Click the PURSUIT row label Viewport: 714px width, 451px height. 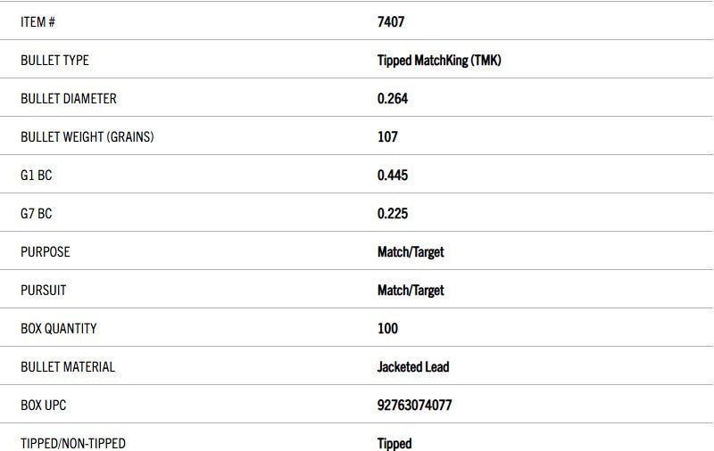tap(43, 291)
